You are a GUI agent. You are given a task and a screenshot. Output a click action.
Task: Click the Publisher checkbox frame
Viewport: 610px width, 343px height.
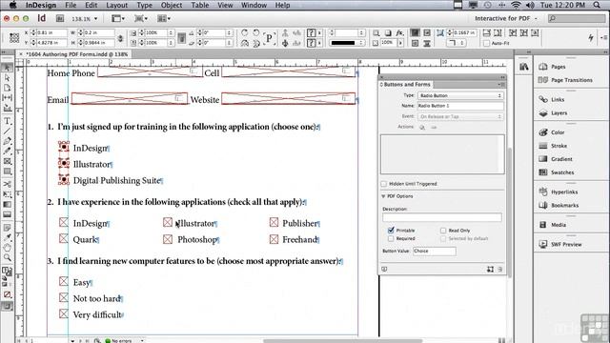[274, 222]
